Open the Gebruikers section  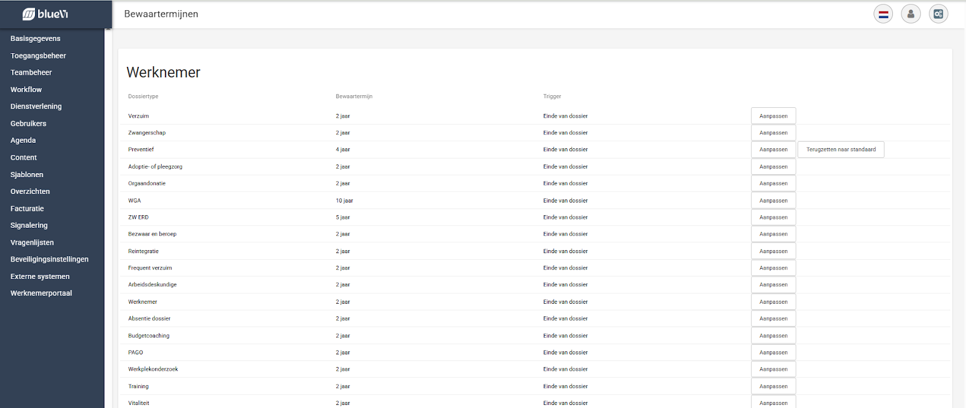28,124
